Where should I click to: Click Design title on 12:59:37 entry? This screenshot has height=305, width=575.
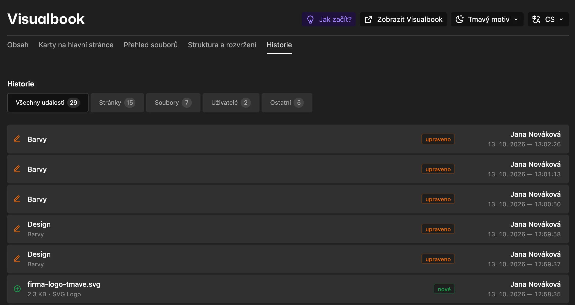[39, 254]
